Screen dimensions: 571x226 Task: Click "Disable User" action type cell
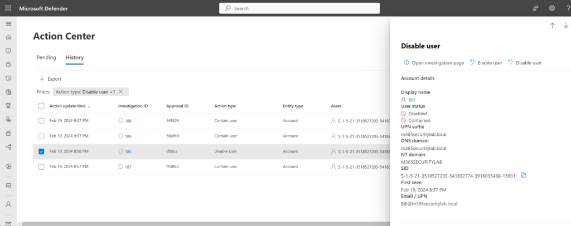[225, 151]
